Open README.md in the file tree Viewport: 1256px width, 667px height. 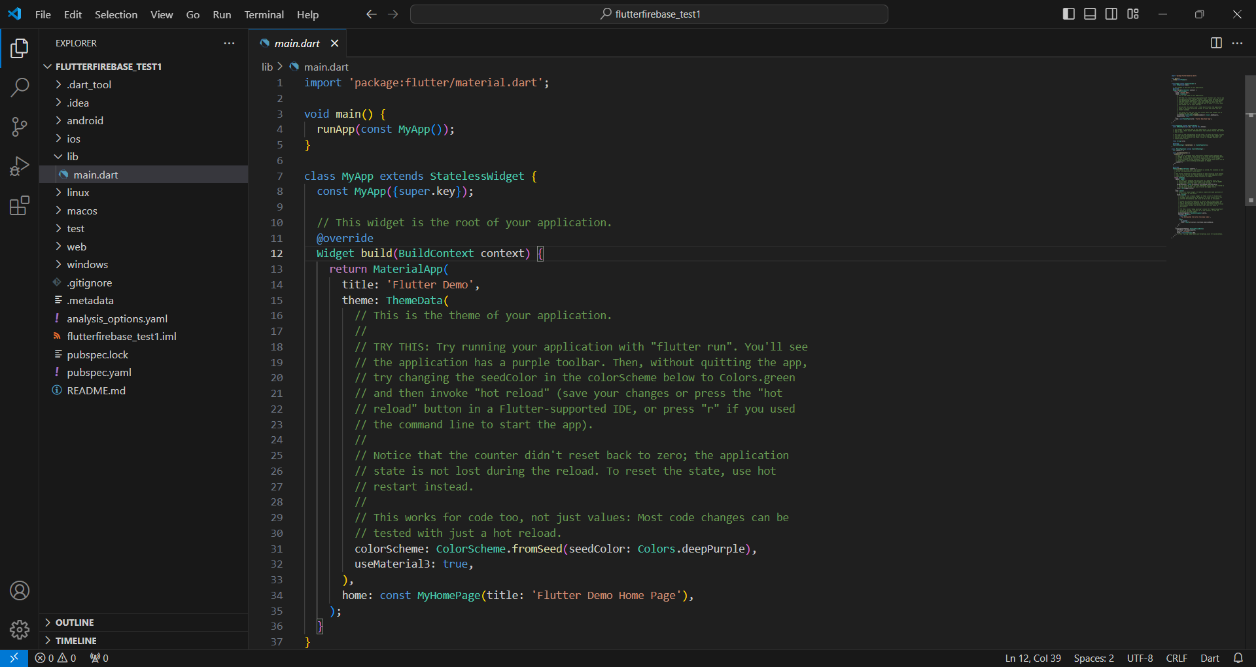click(143, 390)
